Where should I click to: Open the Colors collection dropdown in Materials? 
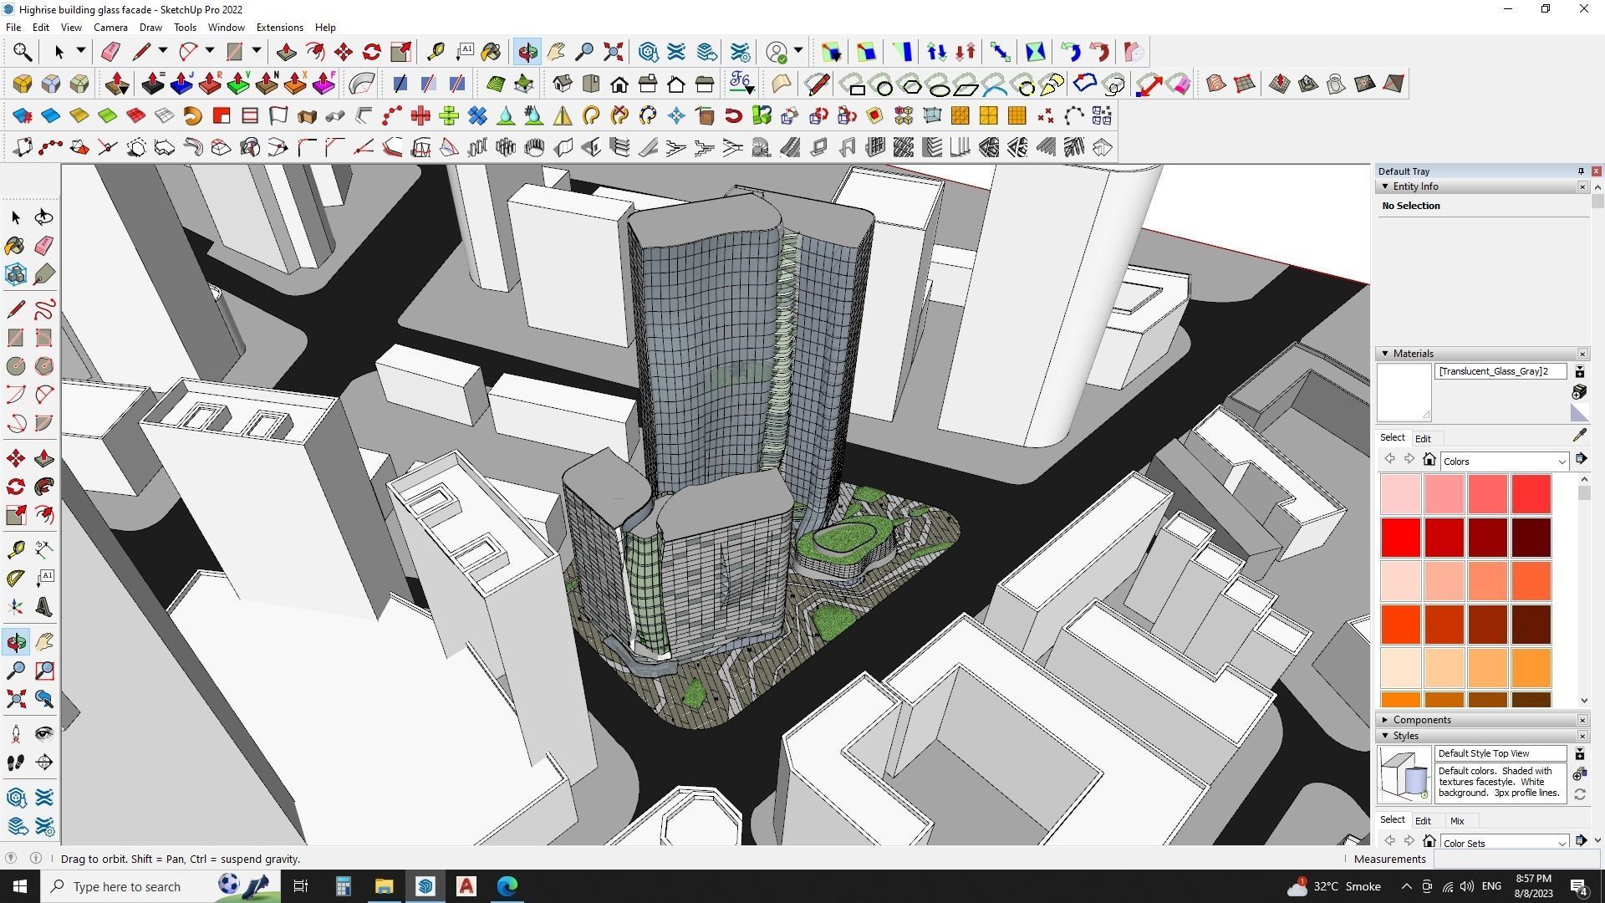[x=1503, y=461]
